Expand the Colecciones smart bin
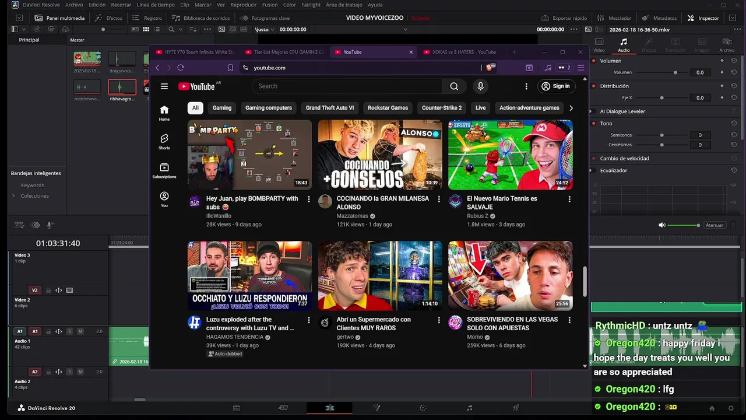Screen dimensions: 746x420 pyautogui.click(x=13, y=195)
